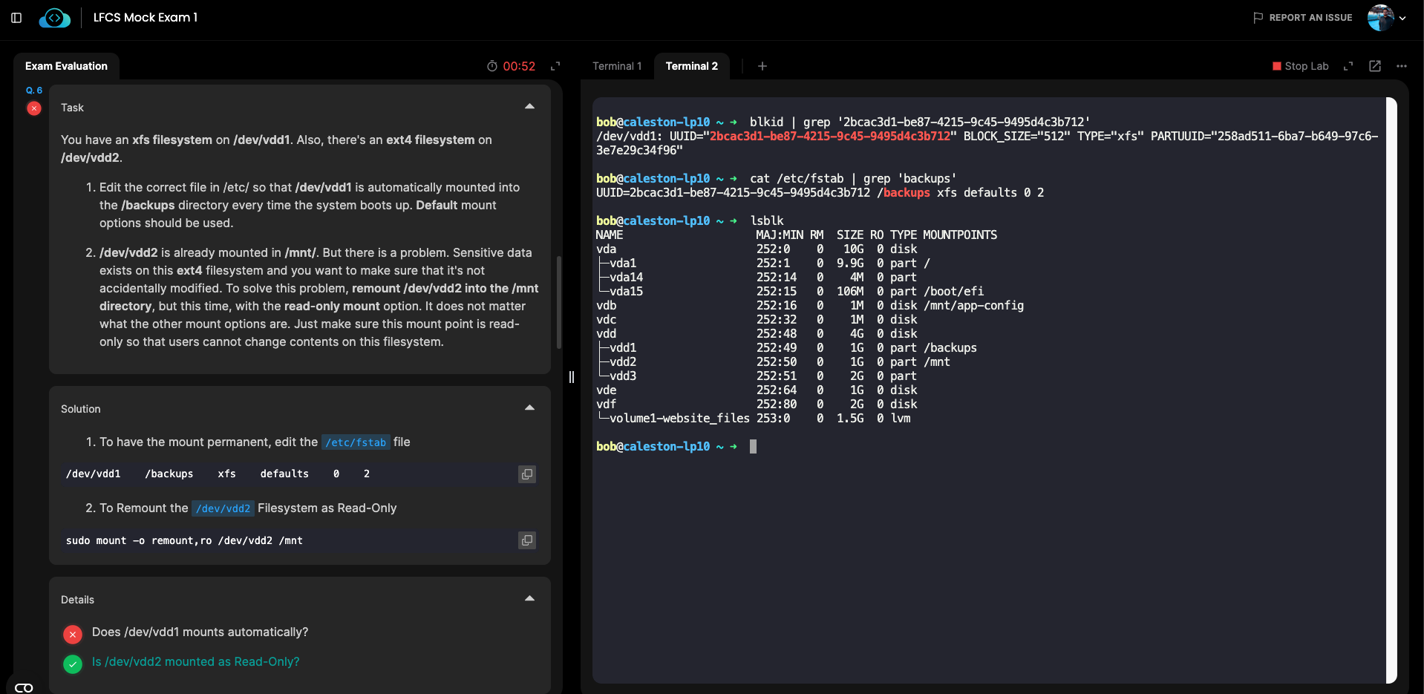
Task: Expand the Exam Evaluation panel fullscreen
Action: click(x=555, y=66)
